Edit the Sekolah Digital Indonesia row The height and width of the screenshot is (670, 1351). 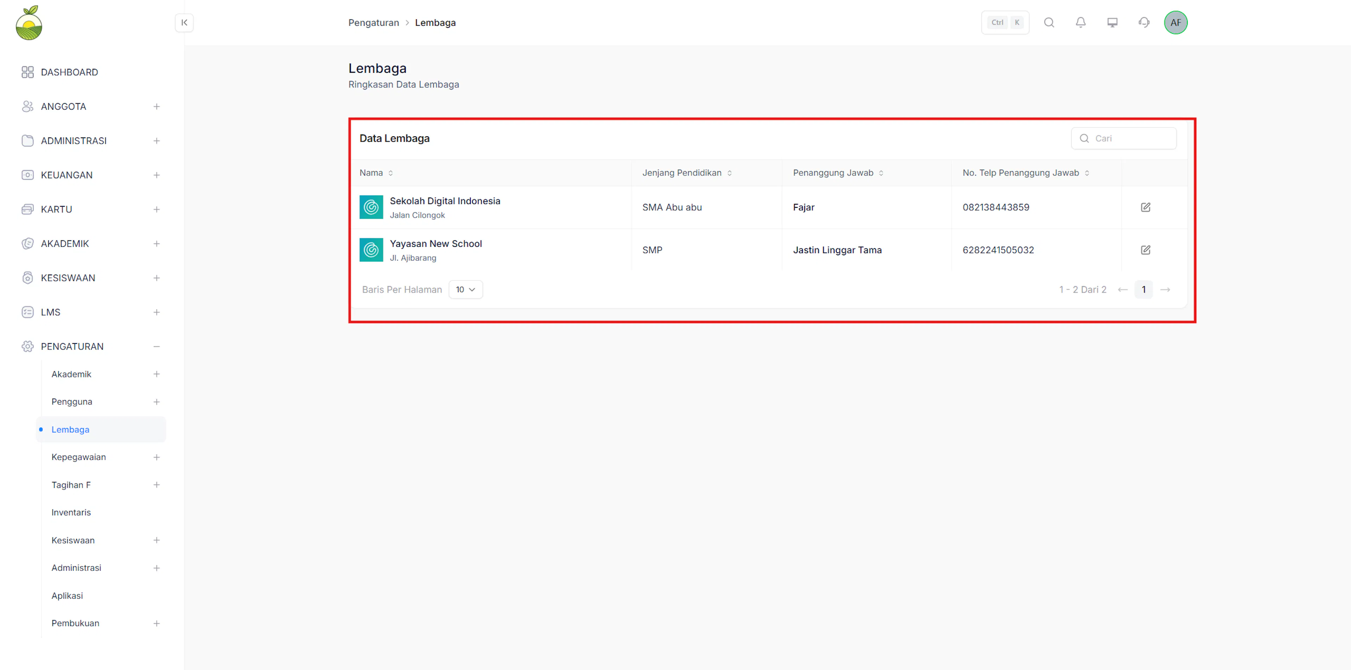coord(1146,207)
